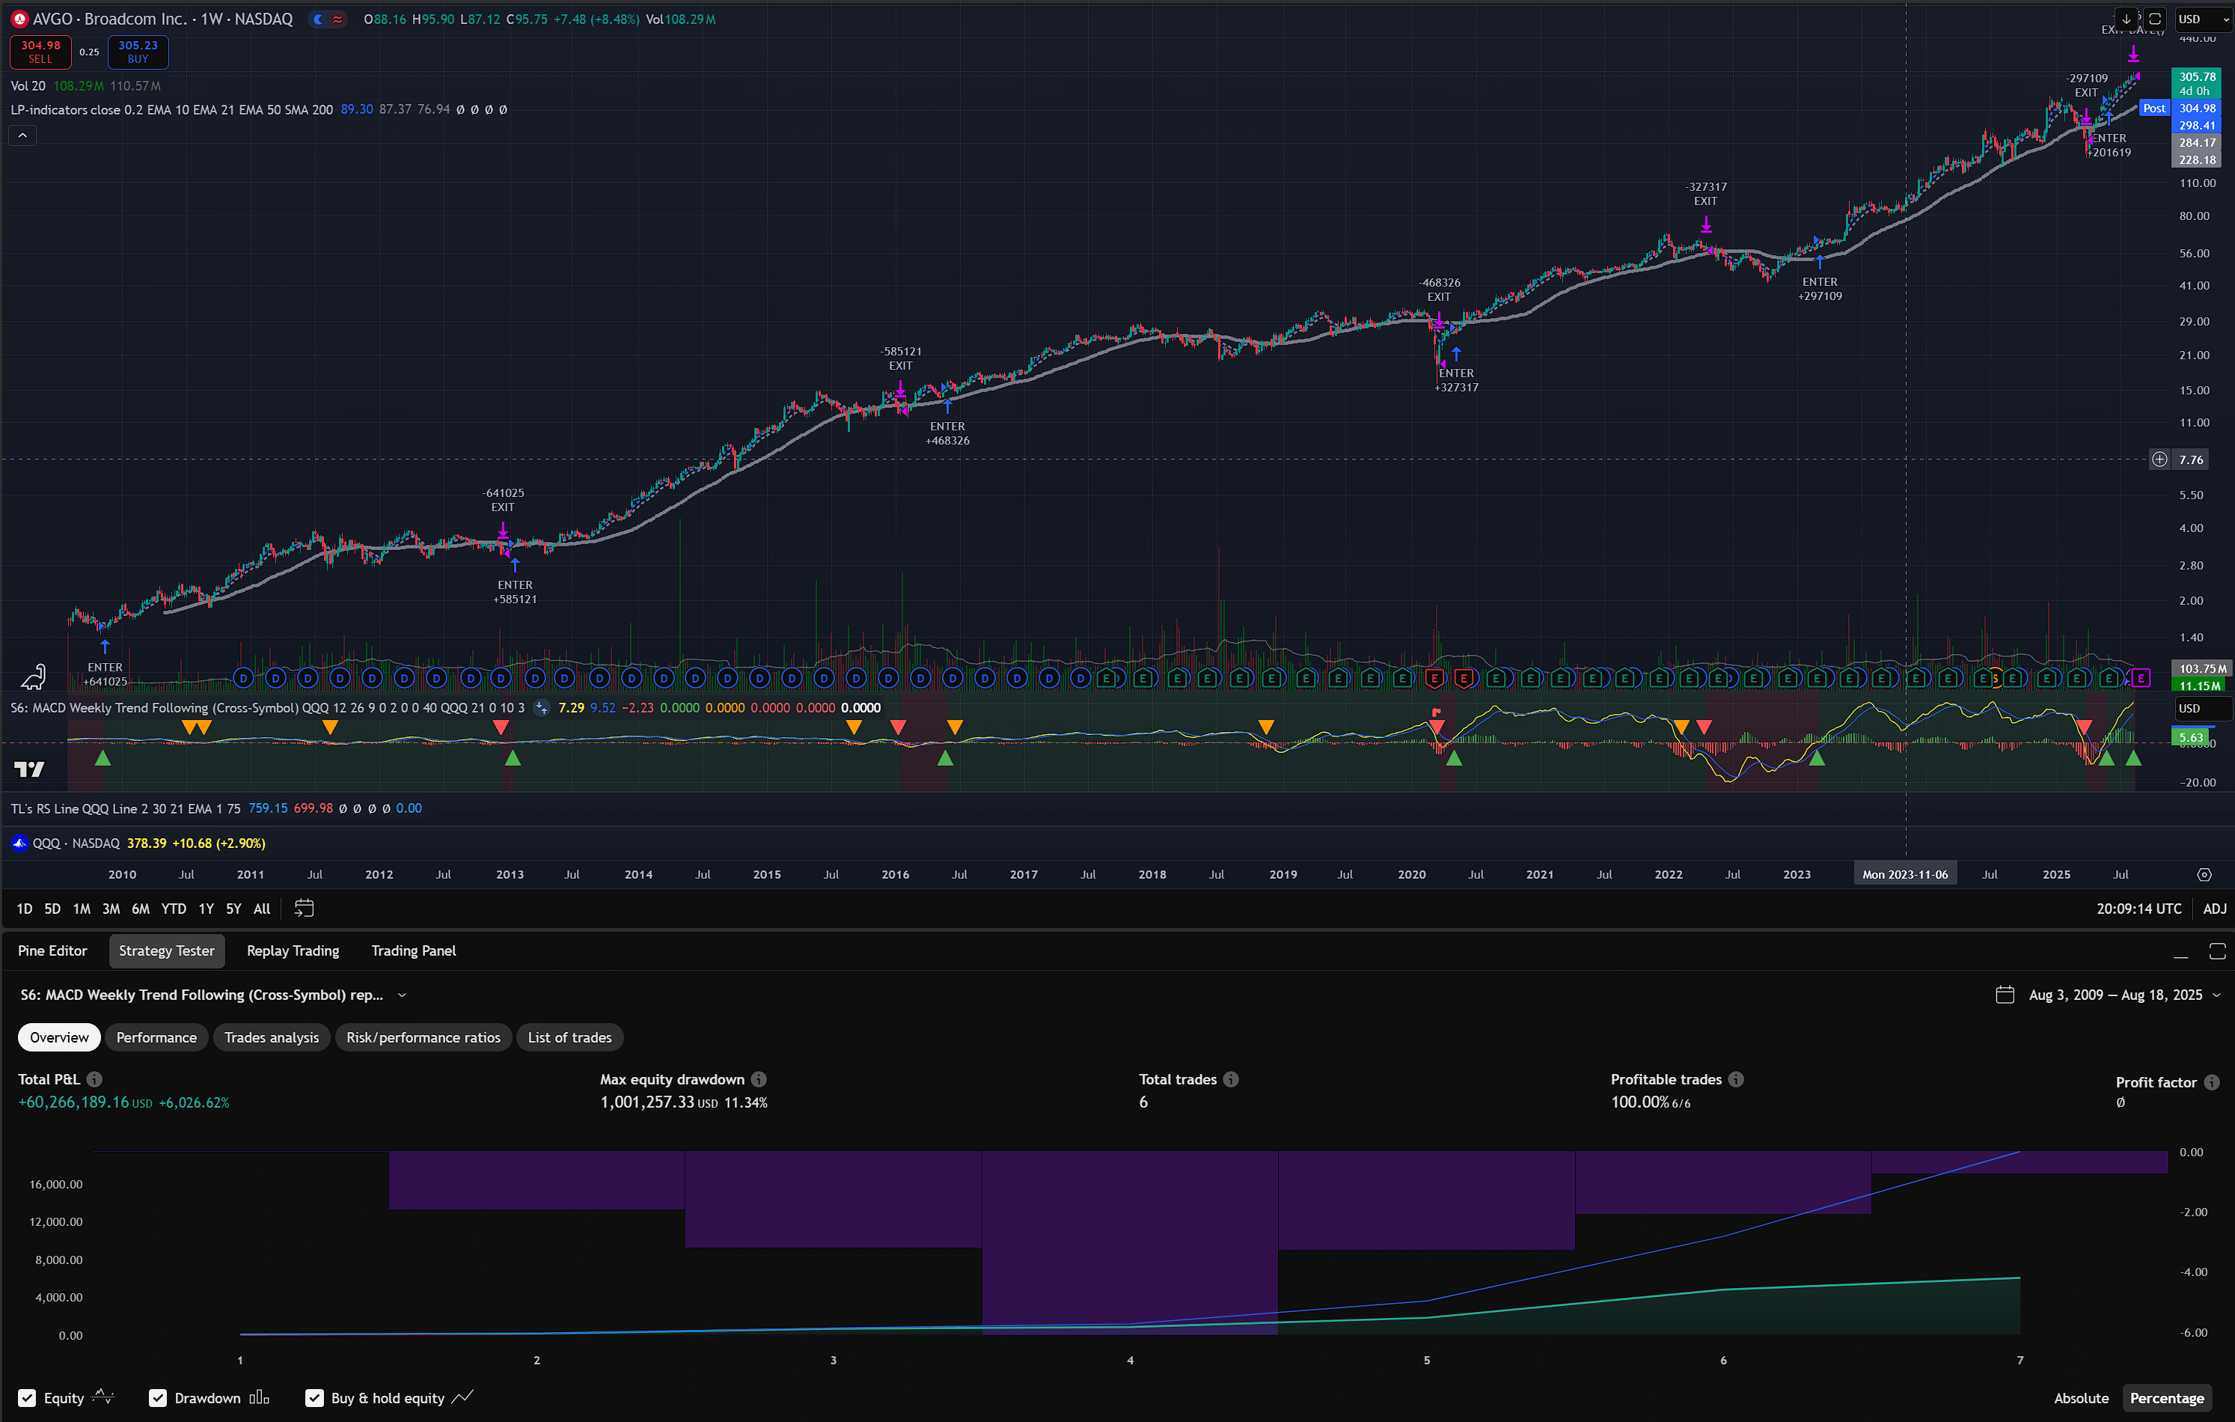Open the Pine Editor tab
This screenshot has height=1422, width=2235.
52,950
